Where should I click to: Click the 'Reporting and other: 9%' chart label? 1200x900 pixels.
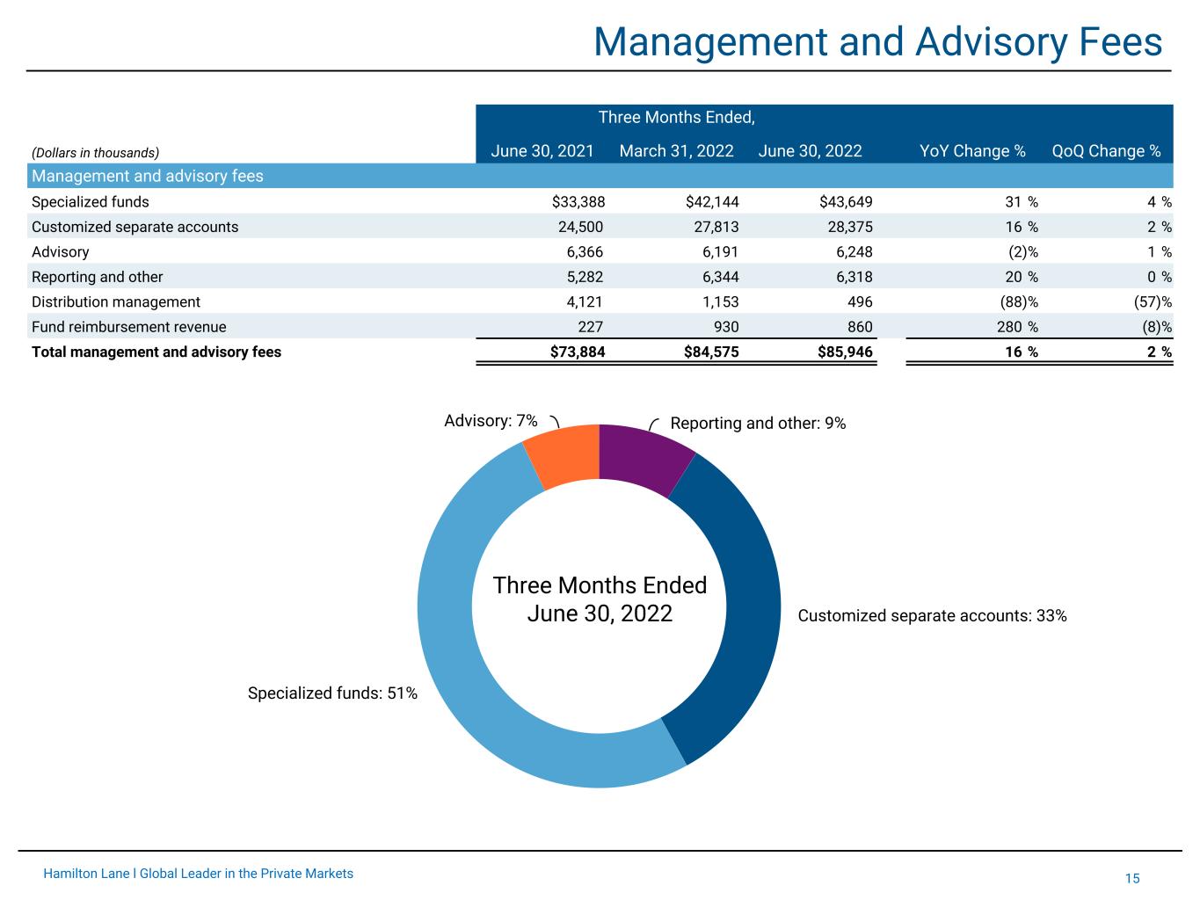coord(758,424)
